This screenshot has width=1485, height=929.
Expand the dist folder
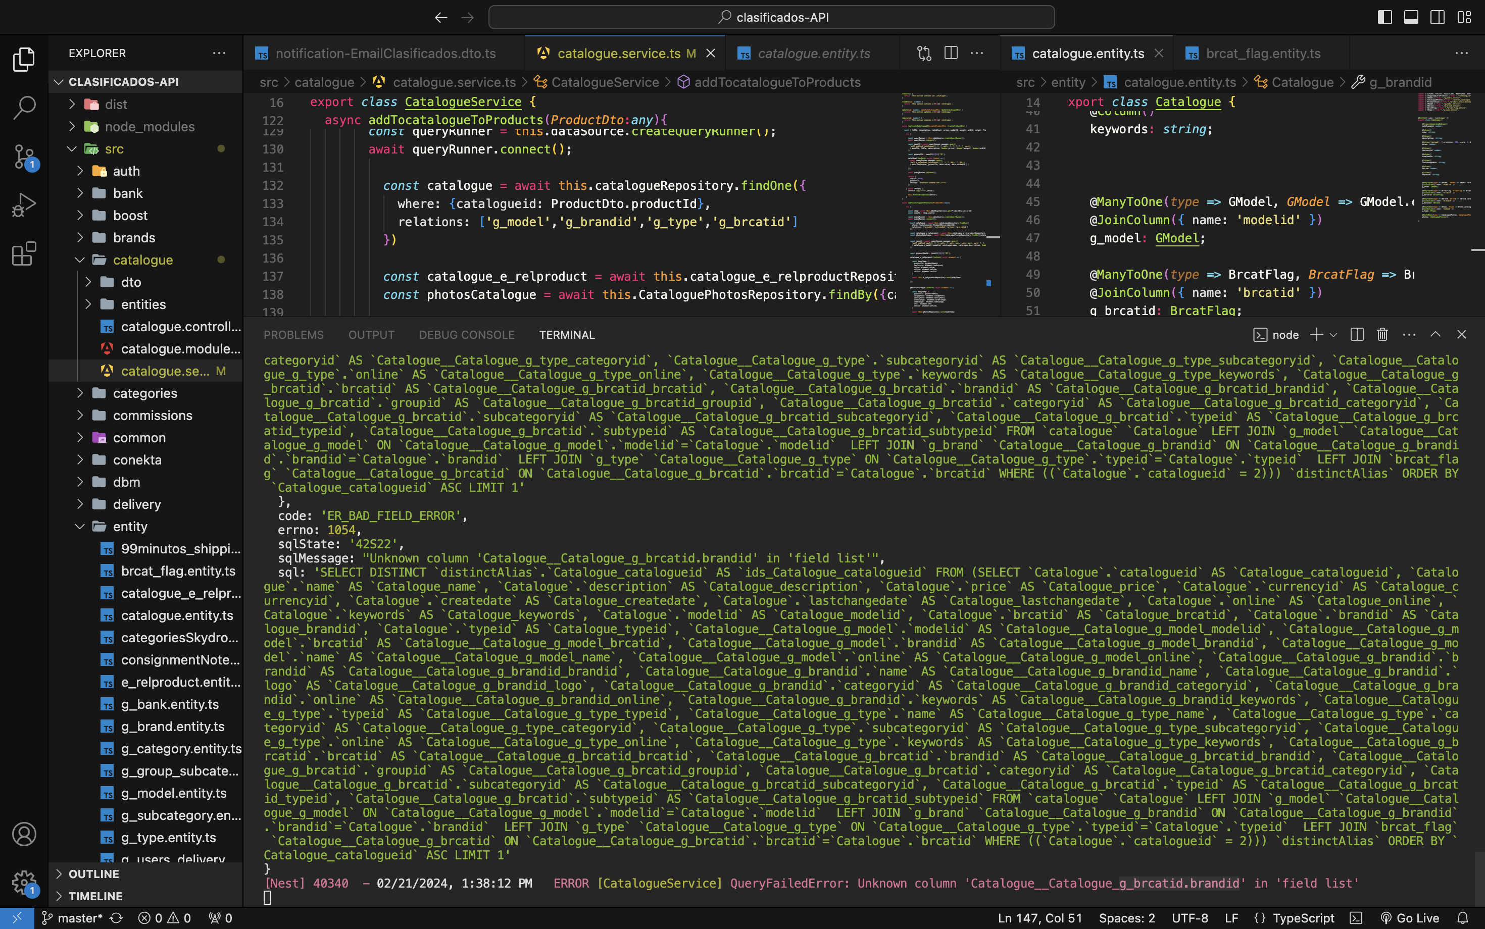(116, 105)
